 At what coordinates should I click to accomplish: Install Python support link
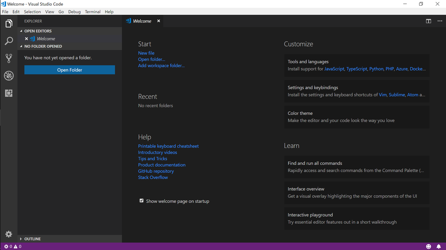coord(376,69)
